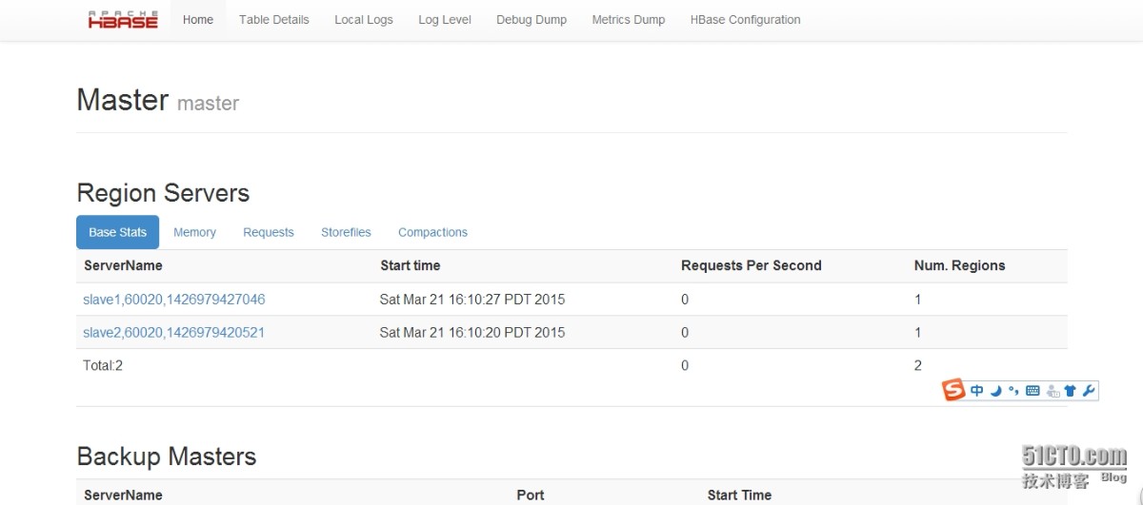Click the Sogou user account icon

pyautogui.click(x=1053, y=391)
